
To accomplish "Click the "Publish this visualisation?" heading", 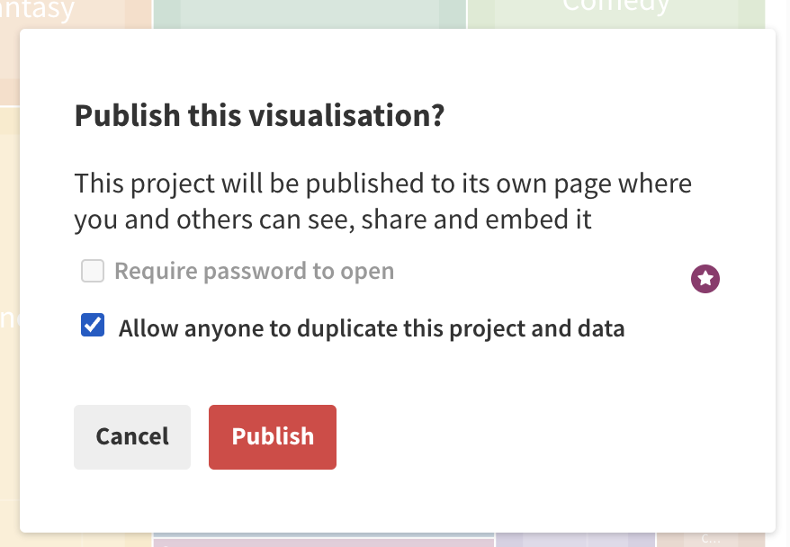I will pyautogui.click(x=259, y=115).
